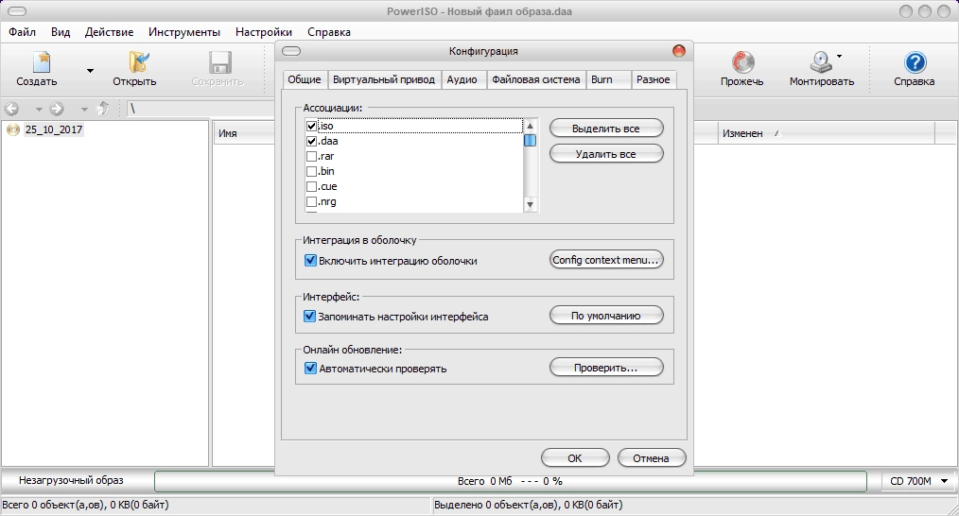Expand the Монтировать dropdown arrow
The width and height of the screenshot is (959, 516).
840,57
